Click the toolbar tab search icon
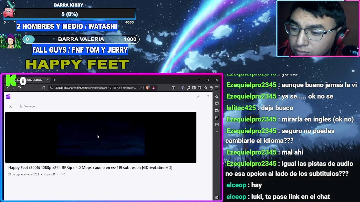Viewport: 360px width, 202px height. [x=173, y=88]
